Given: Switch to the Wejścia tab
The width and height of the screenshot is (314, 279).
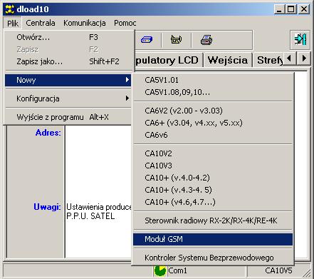Looking at the screenshot, I should point(227,60).
